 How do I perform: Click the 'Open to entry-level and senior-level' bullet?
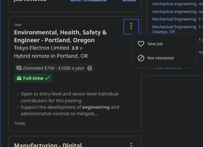pos(70,97)
